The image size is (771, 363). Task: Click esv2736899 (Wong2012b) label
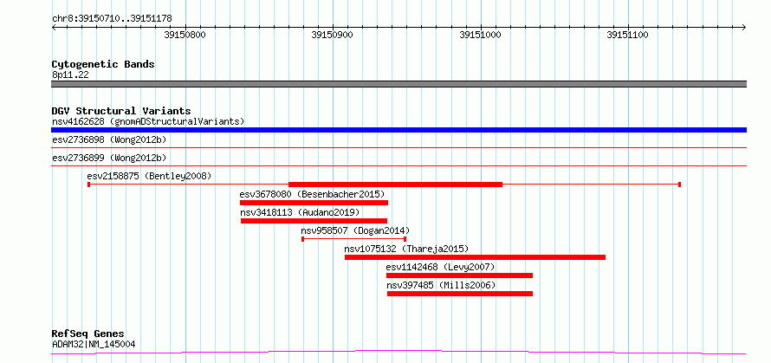109,158
